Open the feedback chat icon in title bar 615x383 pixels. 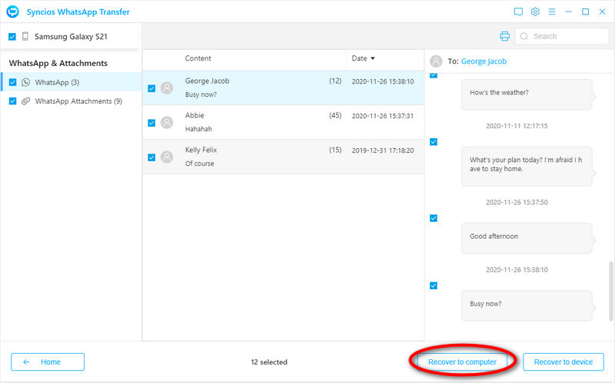coord(518,12)
